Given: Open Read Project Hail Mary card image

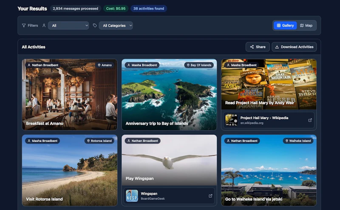Looking at the screenshot, I should pos(269,84).
